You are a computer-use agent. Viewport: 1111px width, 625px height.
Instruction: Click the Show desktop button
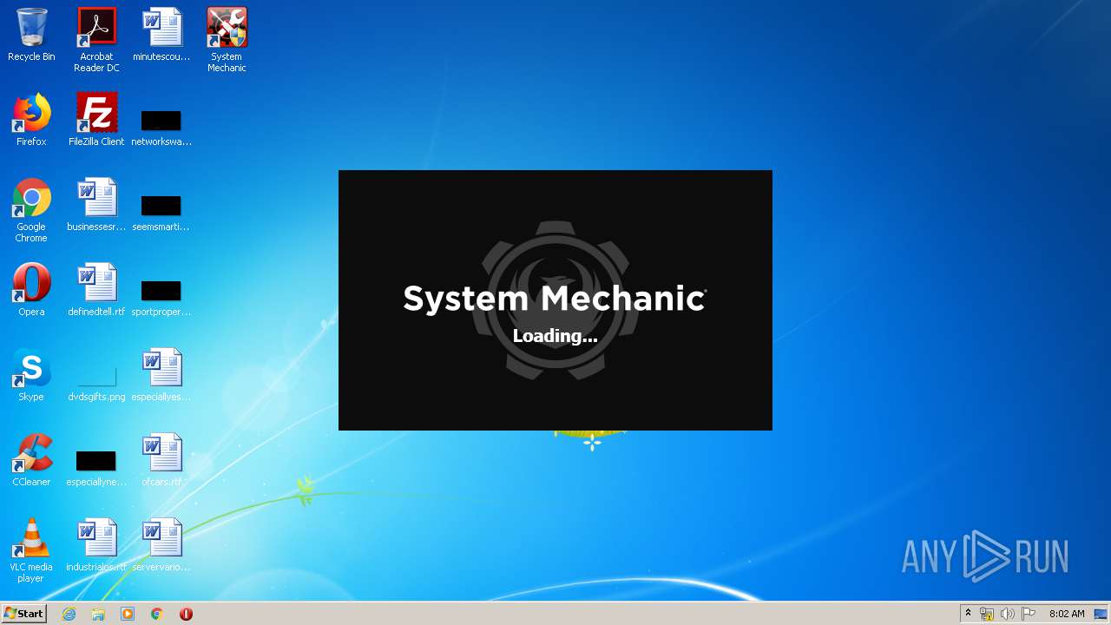point(1101,614)
